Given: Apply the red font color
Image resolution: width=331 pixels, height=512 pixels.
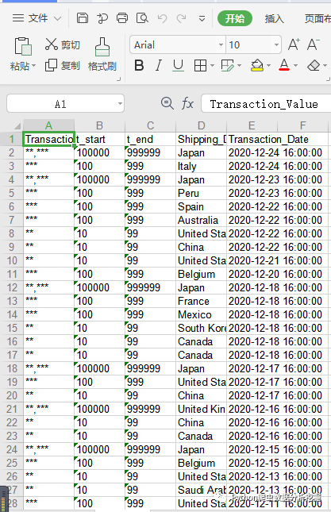Looking at the screenshot, I should point(284,65).
